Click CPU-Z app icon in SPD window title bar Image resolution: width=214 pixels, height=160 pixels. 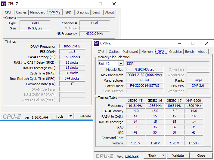96,43
